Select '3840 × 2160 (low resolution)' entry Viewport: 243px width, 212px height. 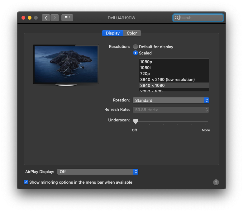[174, 79]
